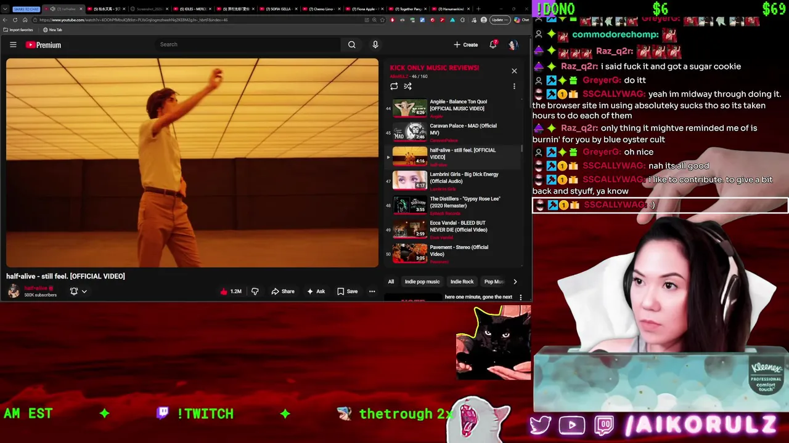
Task: Like the video thumbs up 1.2M
Action: (231, 291)
